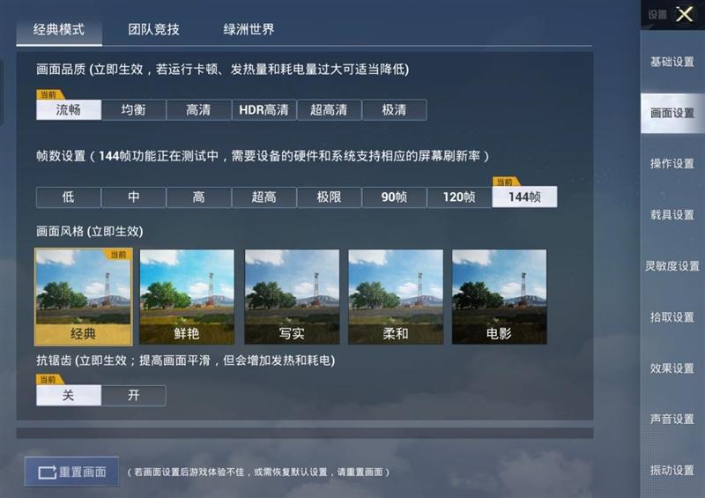
Task: Pick the 鲜艳 style thumbnail
Action: [x=187, y=297]
